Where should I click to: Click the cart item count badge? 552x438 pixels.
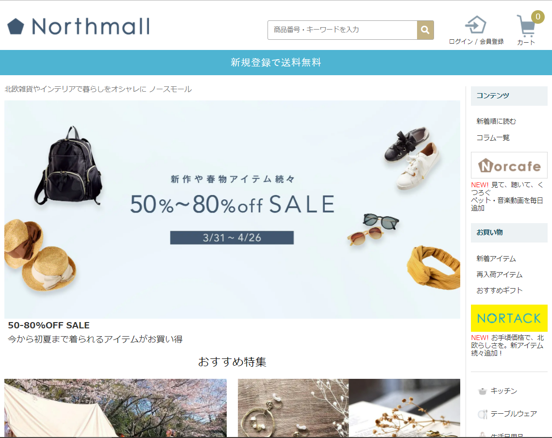(x=537, y=16)
